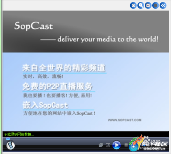
Task: Click the green status text 不能得到网络数据
Action: pos(19,134)
